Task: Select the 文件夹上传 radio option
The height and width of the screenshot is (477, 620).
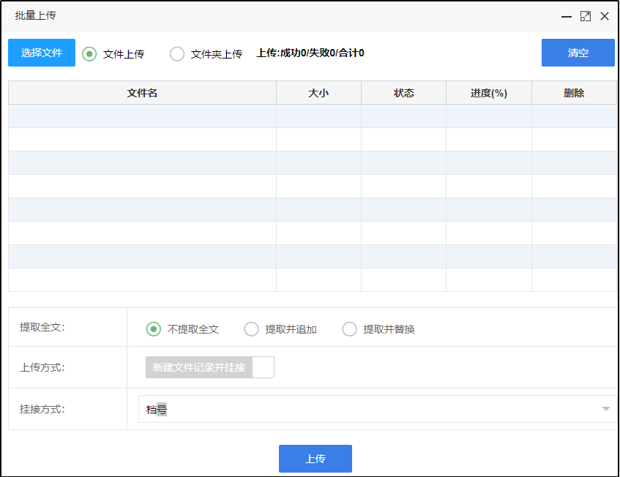Action: 177,53
